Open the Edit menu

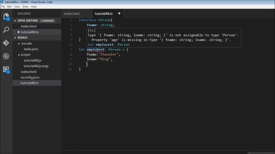point(9,7)
